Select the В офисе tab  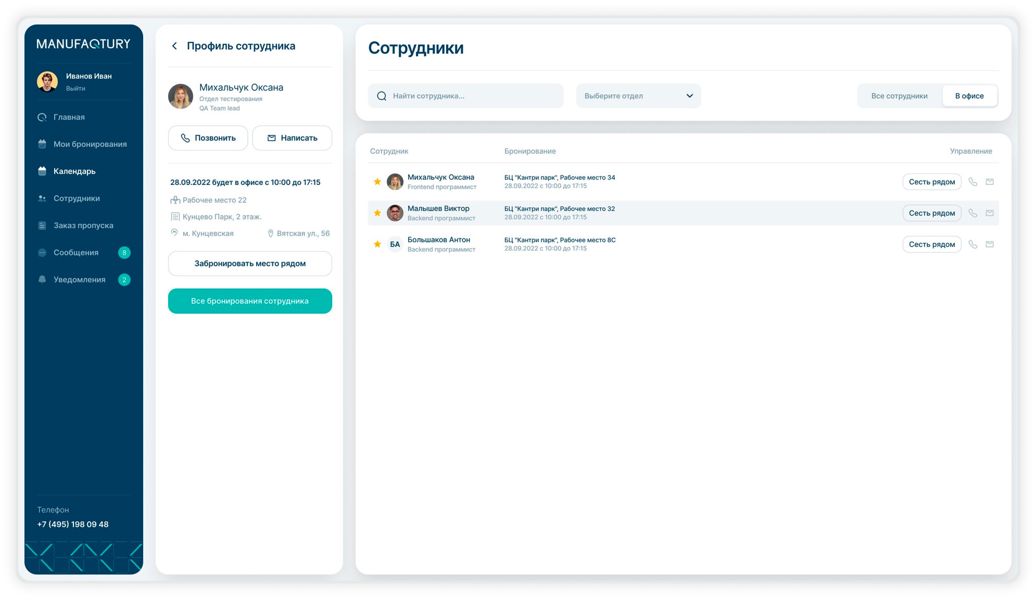coord(969,96)
